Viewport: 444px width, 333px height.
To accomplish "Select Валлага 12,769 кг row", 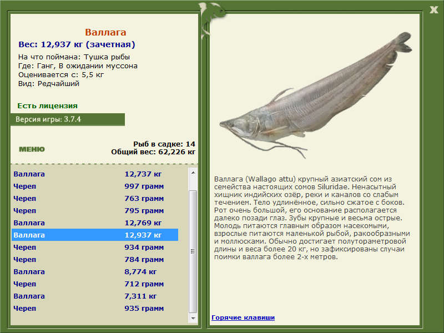I will click(x=95, y=223).
